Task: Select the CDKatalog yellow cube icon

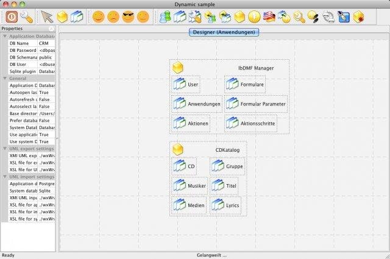Action: [178, 149]
